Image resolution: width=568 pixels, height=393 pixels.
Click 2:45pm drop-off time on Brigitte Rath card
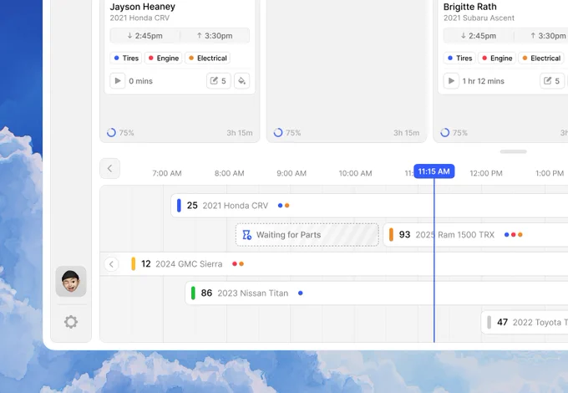point(479,36)
